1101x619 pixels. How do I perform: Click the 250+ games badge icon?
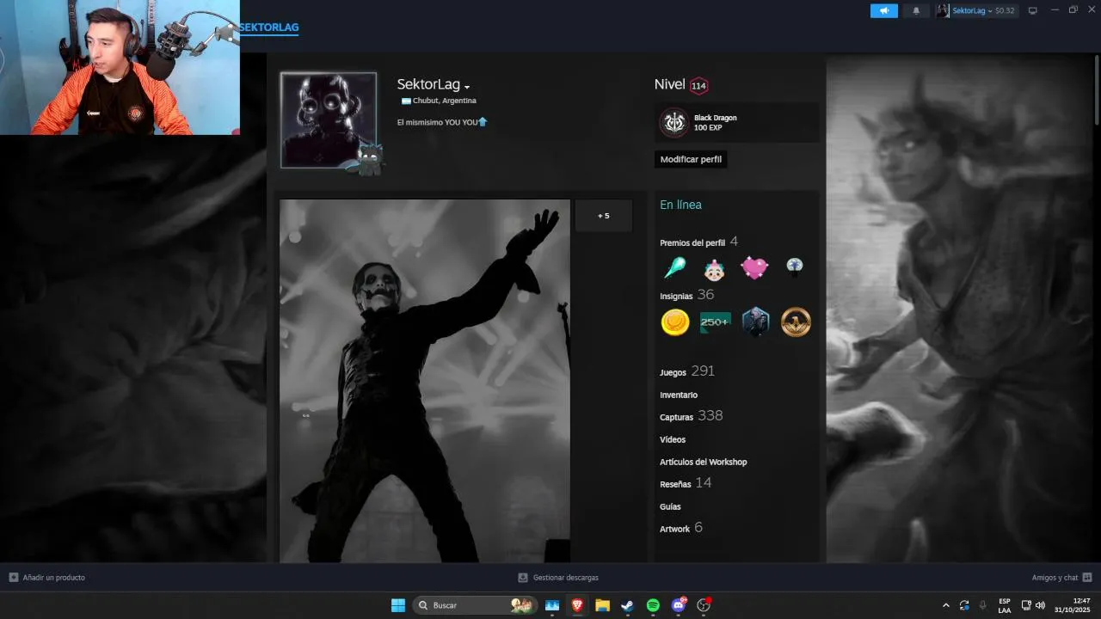715,322
